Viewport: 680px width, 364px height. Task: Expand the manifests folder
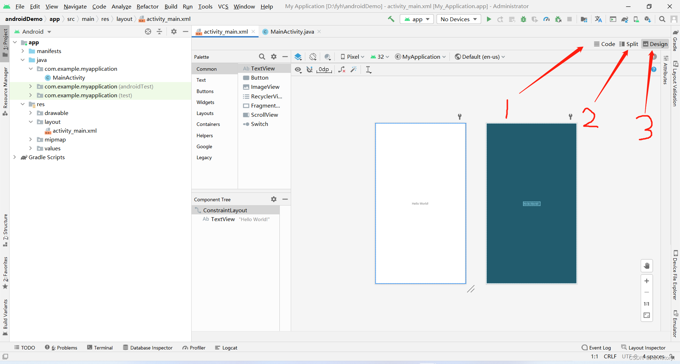[23, 51]
